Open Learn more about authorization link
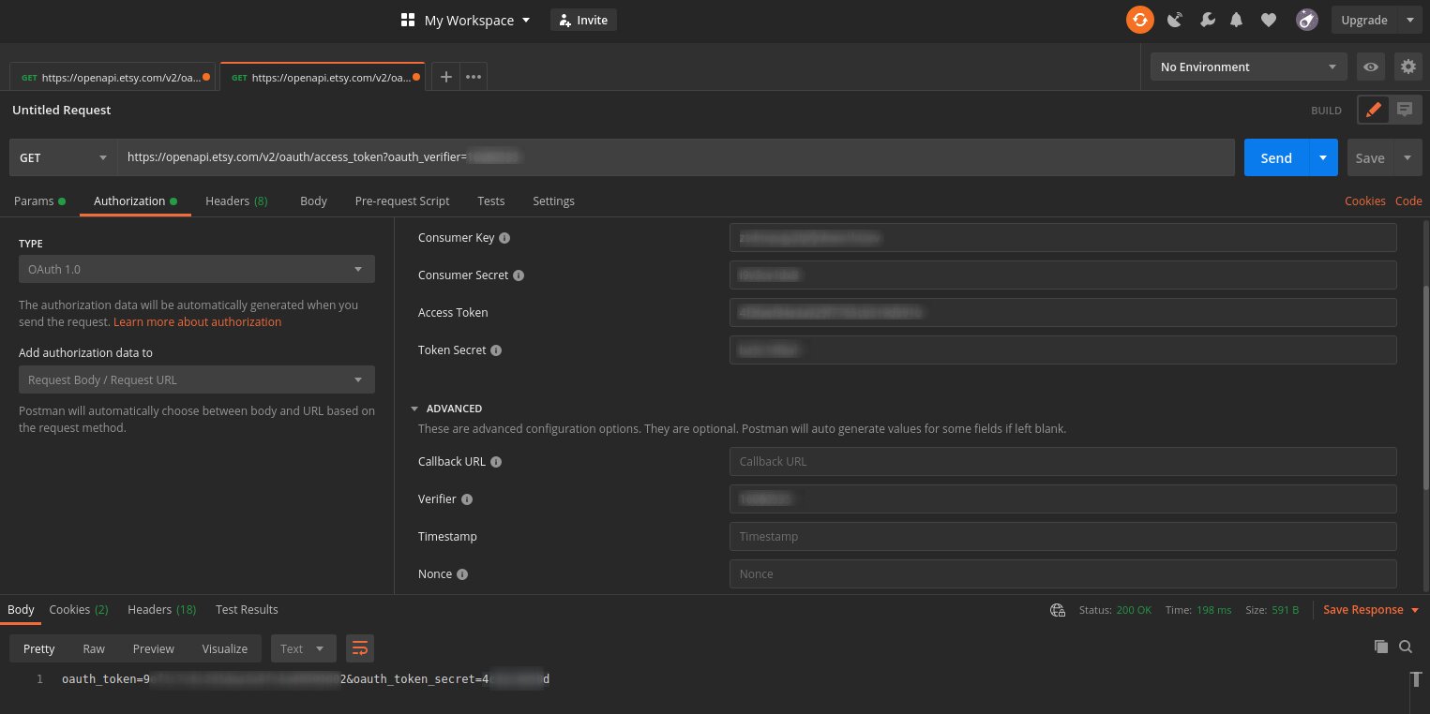The height and width of the screenshot is (714, 1430). 197,321
